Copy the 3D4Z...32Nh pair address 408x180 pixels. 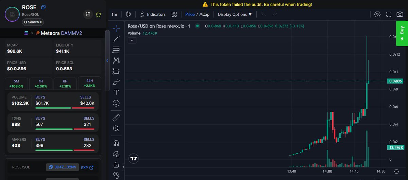click(x=63, y=167)
